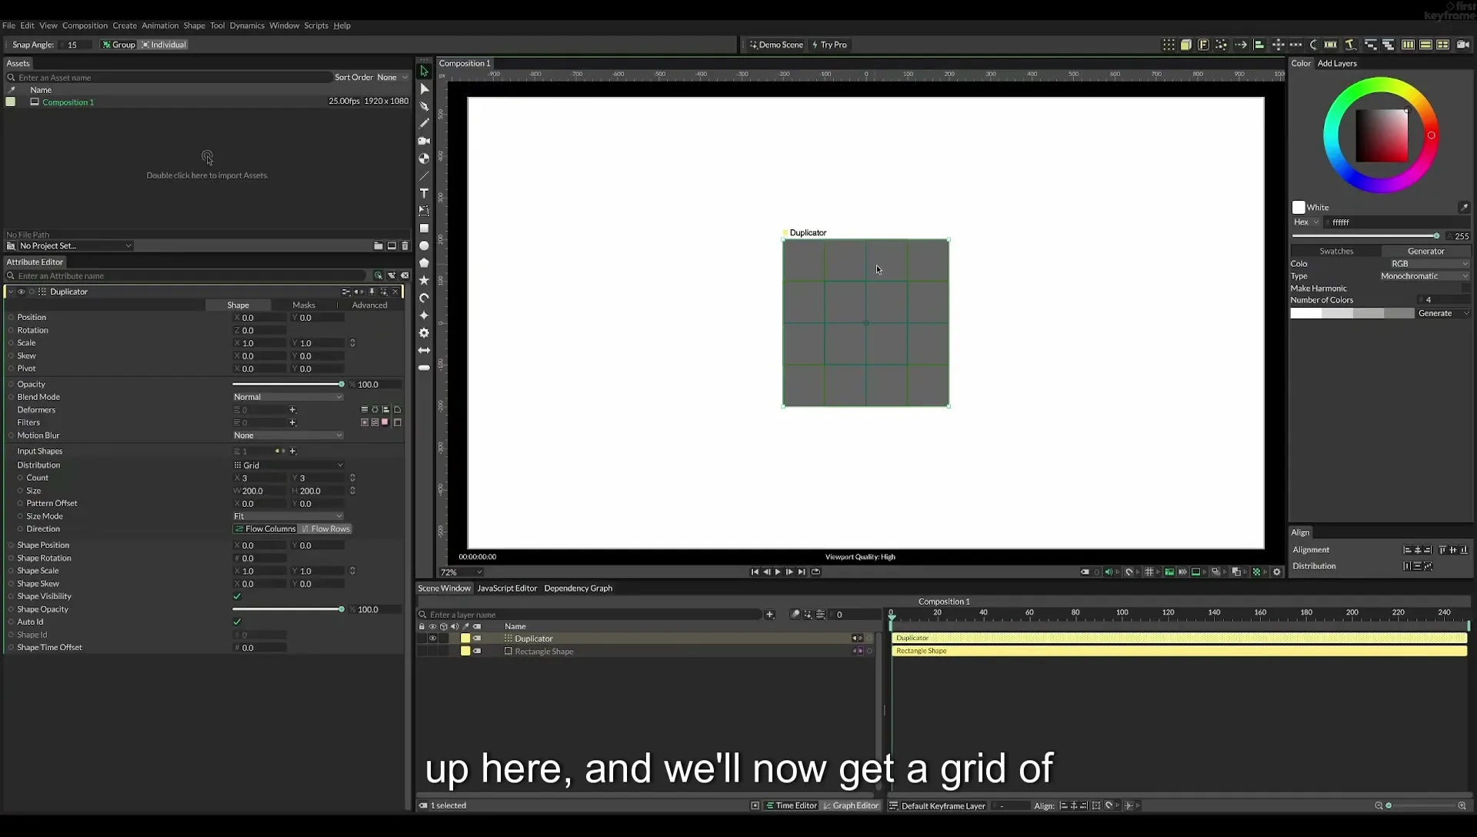This screenshot has width=1477, height=837.
Task: Click in the layer name search field
Action: 592,615
